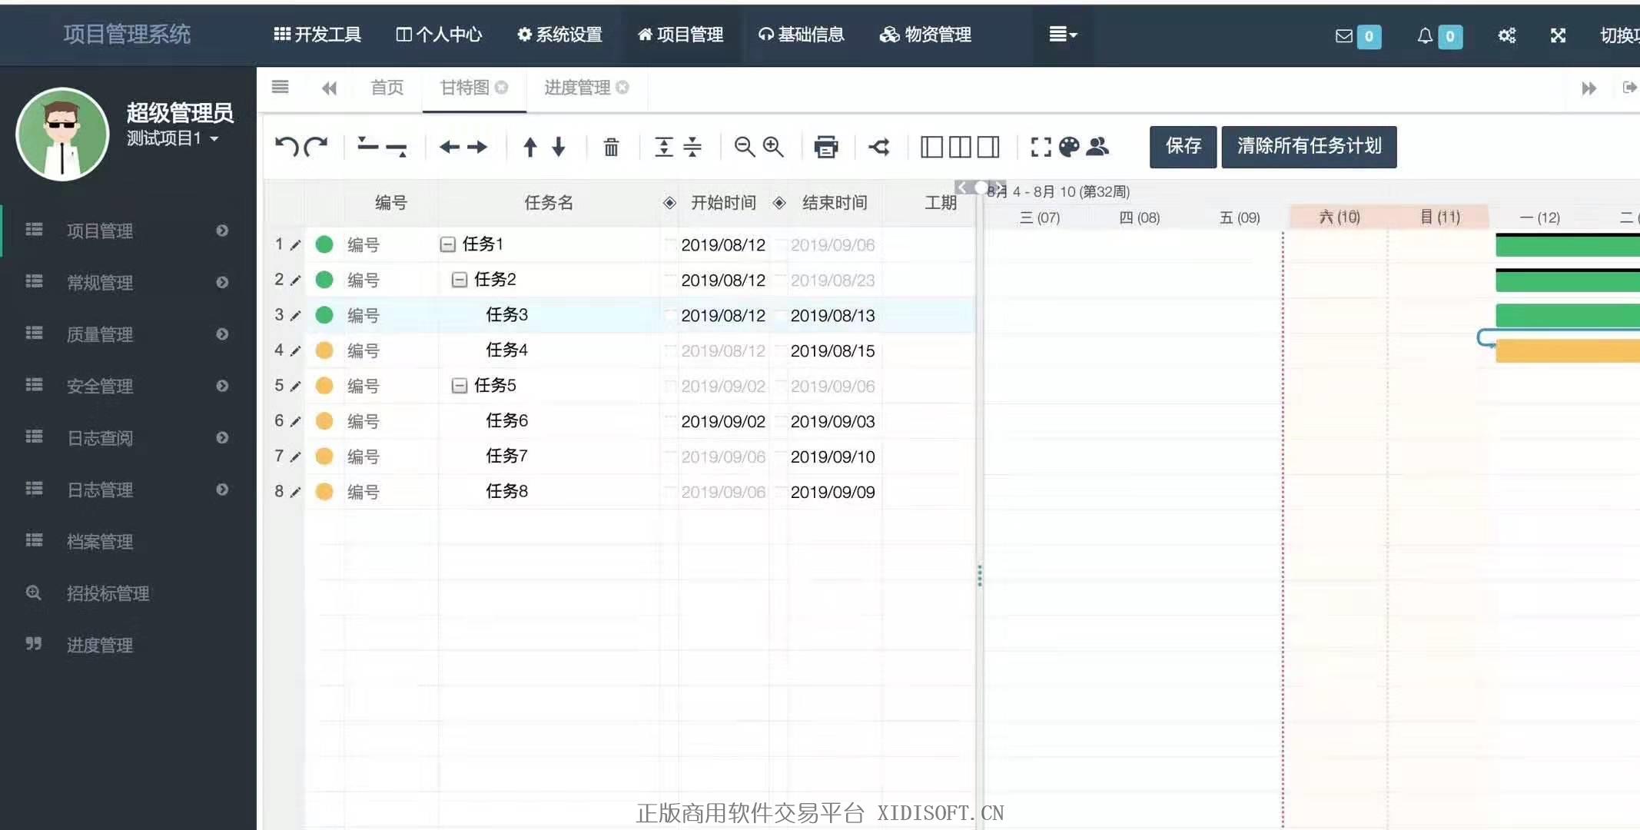Click the 2019/09/02 start date of 任务6
This screenshot has width=1640, height=830.
point(723,422)
